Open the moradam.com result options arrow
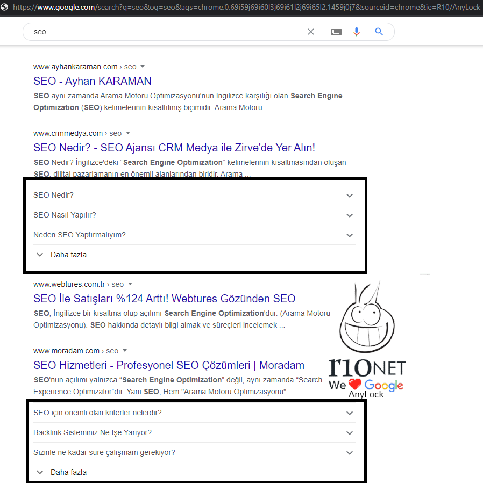The height and width of the screenshot is (492, 483). (x=125, y=351)
